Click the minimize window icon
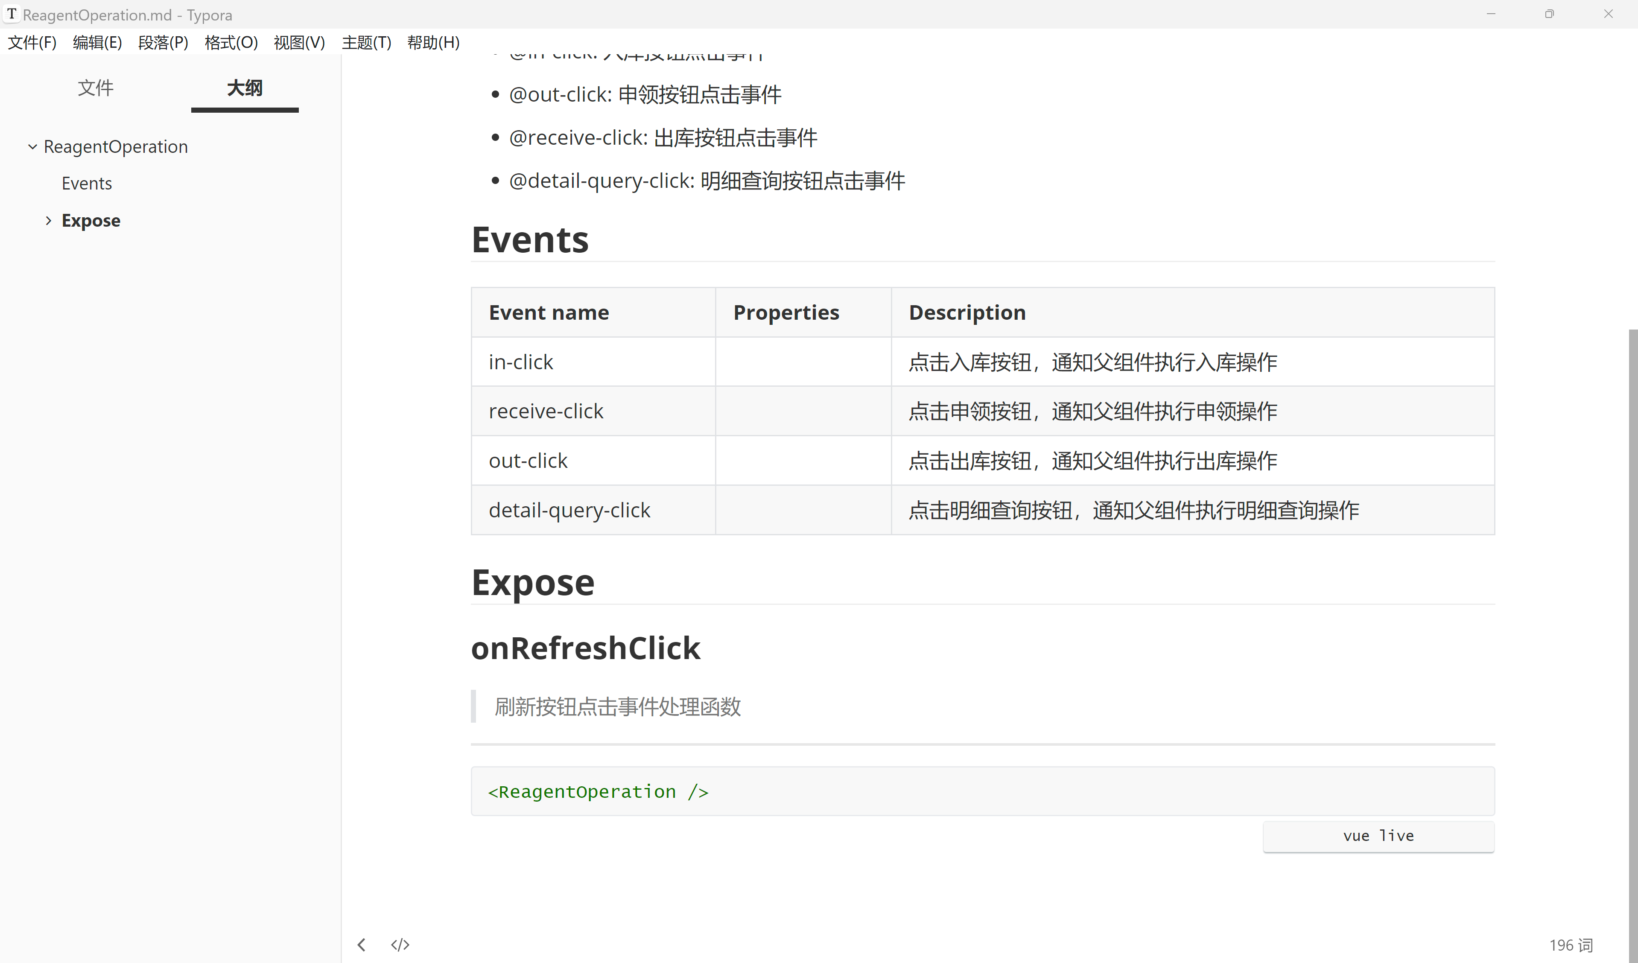 point(1491,14)
